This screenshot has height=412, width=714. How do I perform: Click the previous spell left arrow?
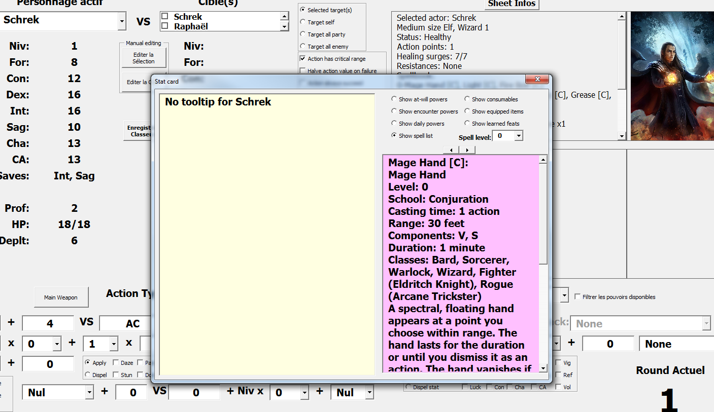(x=451, y=150)
